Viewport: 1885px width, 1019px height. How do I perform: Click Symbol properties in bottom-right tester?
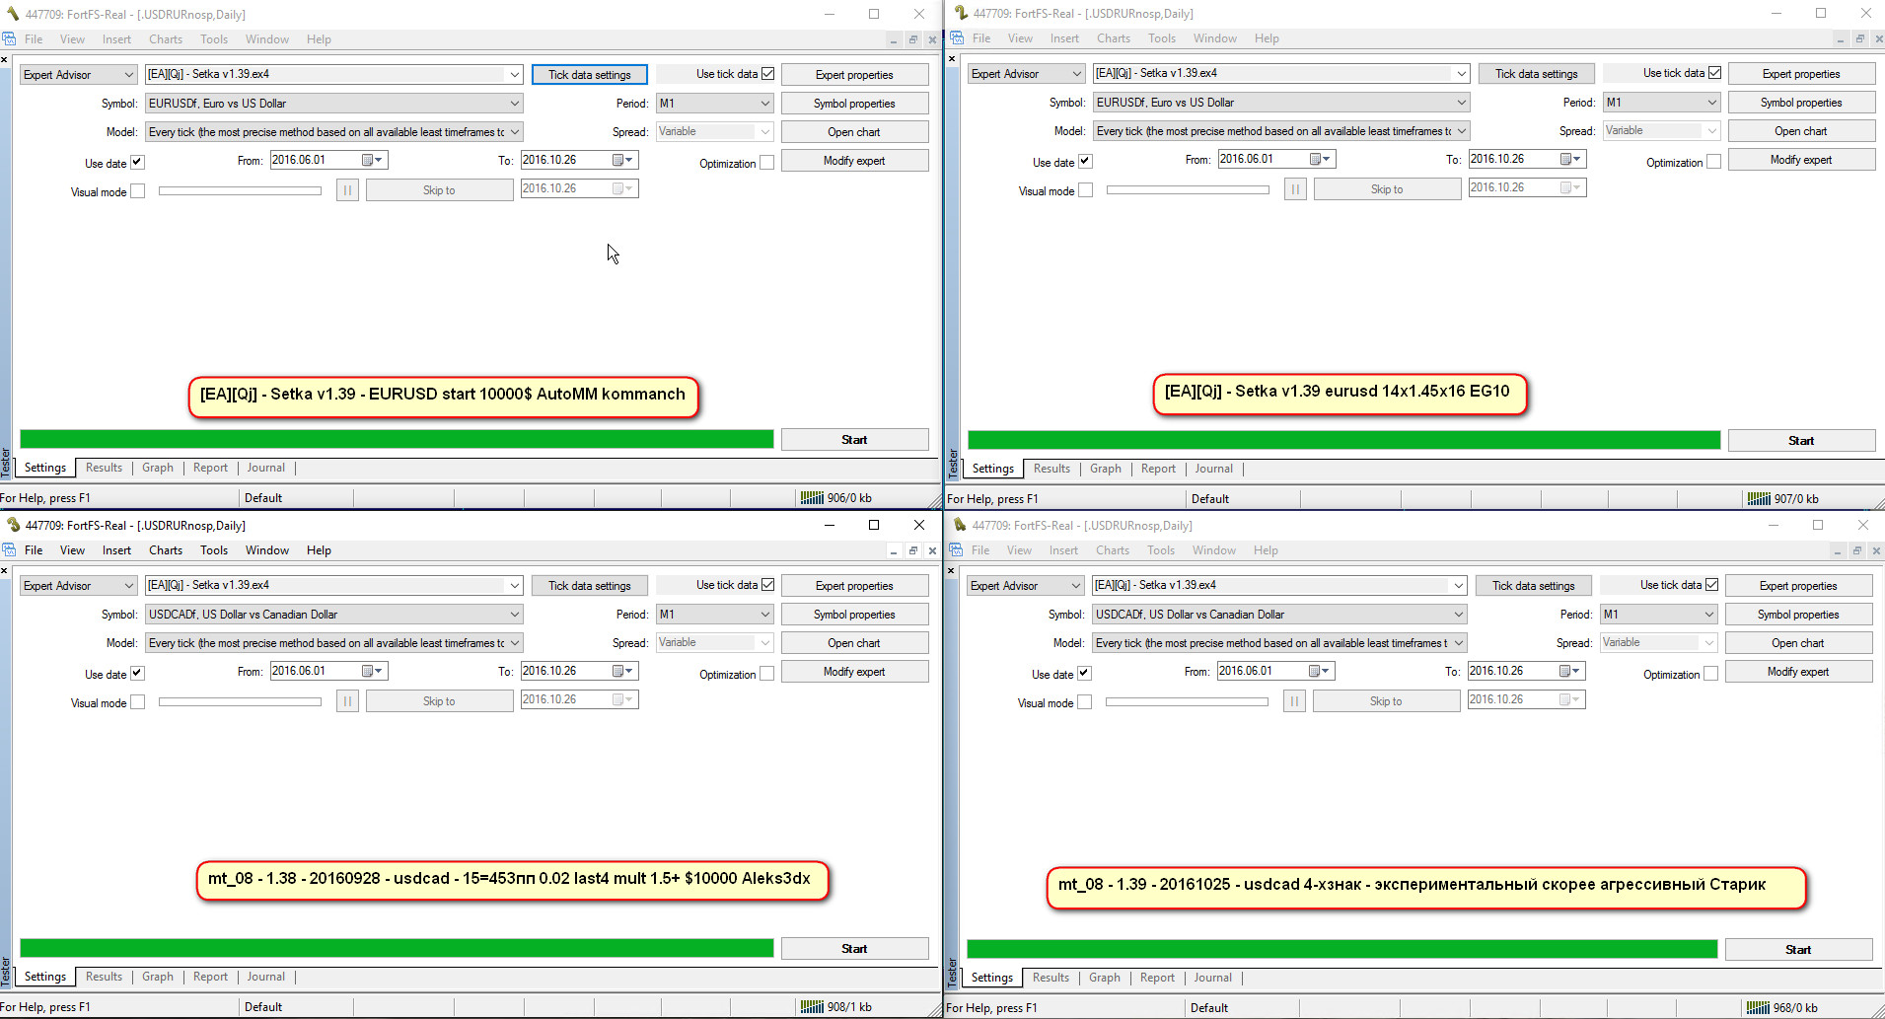click(1798, 615)
